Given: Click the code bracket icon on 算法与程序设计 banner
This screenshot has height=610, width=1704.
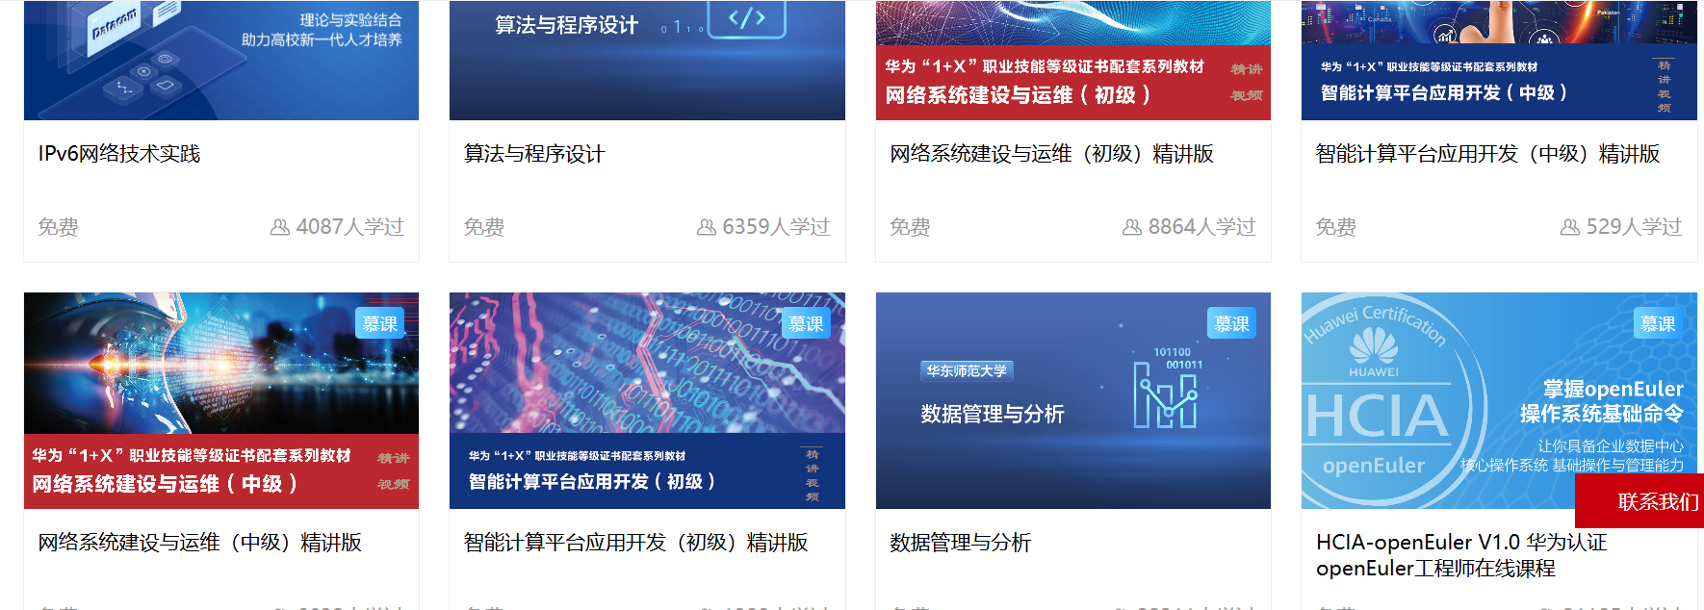Looking at the screenshot, I should coord(747,17).
